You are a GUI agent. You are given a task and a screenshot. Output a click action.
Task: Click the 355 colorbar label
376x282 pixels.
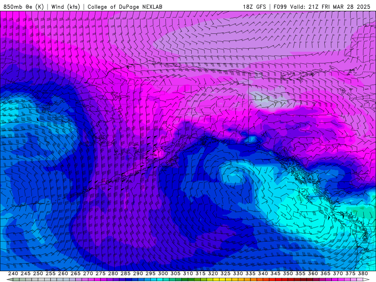pos(300,274)
